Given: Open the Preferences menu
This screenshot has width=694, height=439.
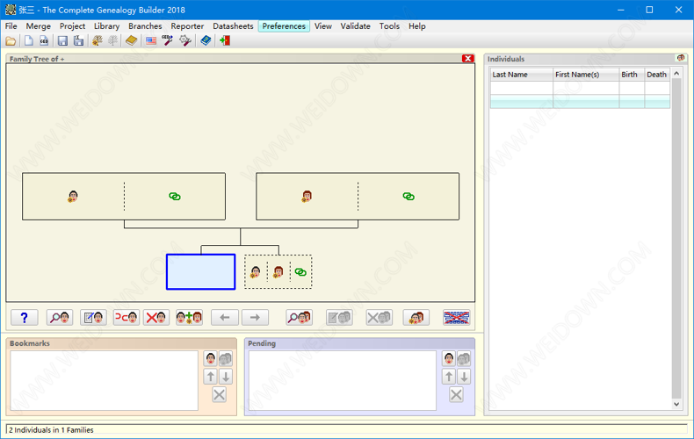Looking at the screenshot, I should pos(284,26).
